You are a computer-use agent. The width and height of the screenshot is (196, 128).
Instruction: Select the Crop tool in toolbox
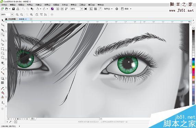pos(2,30)
